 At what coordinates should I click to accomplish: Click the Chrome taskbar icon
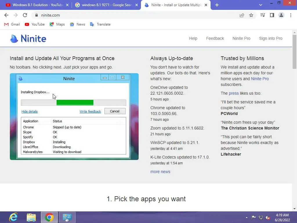tap(49, 217)
